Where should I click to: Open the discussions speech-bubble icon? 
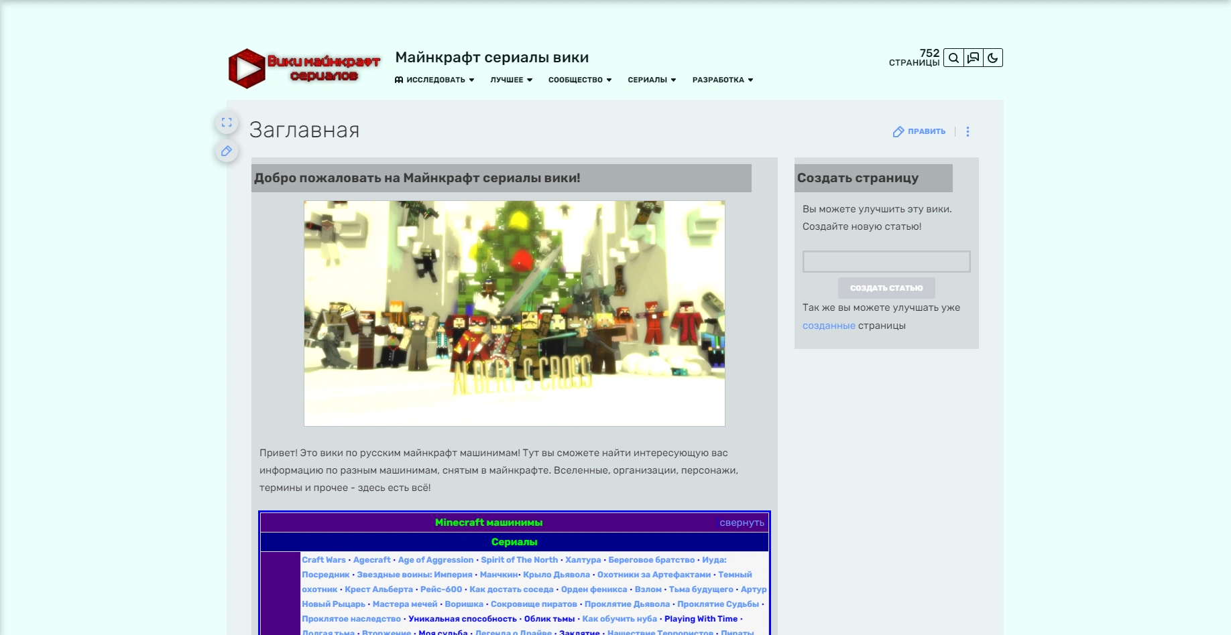(974, 58)
